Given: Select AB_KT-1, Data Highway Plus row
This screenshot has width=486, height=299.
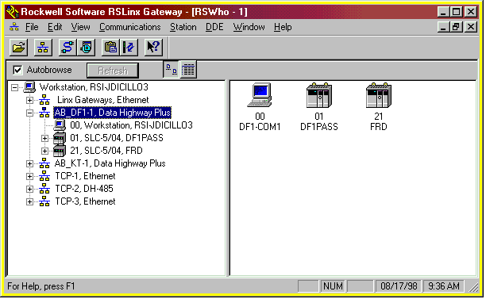Looking at the screenshot, I should (x=110, y=163).
